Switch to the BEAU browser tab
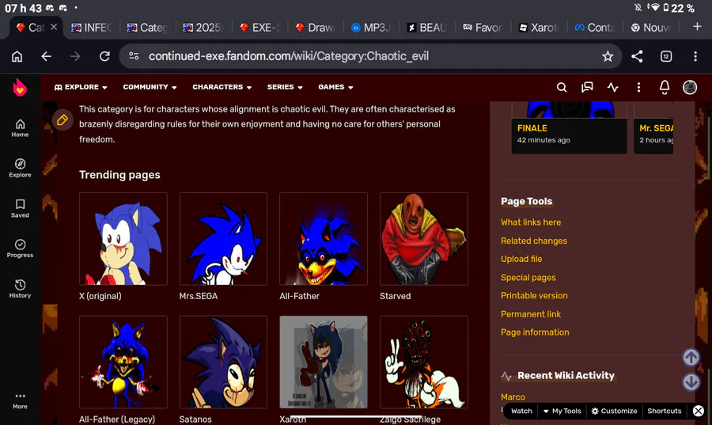Viewport: 712px width, 425px height. click(427, 28)
